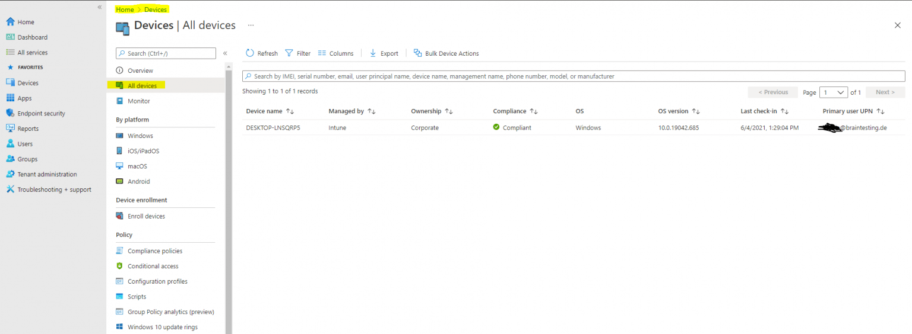Click the Overview info icon
912x334 pixels.
(x=119, y=70)
